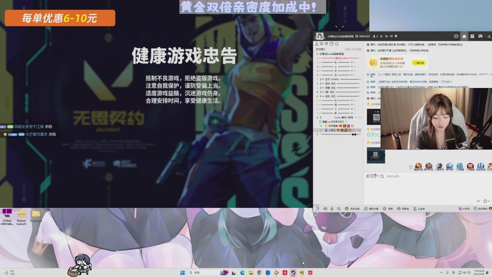The height and width of the screenshot is (277, 492).
Task: Click the second game icon in shortcut row
Action: pyautogui.click(x=429, y=166)
